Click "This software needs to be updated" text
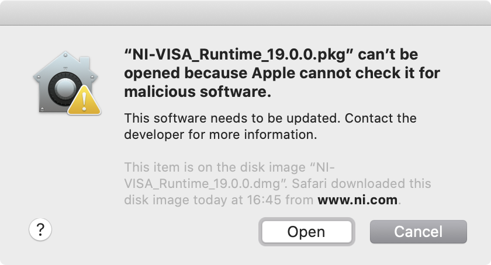Screen dimensions: 491x265 pyautogui.click(x=231, y=118)
